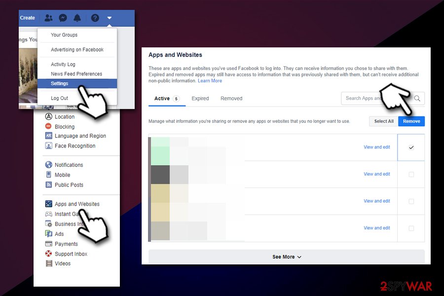The image size is (444, 296).
Task: Collapse the account dropdown arrow in top bar
Action: (110, 18)
